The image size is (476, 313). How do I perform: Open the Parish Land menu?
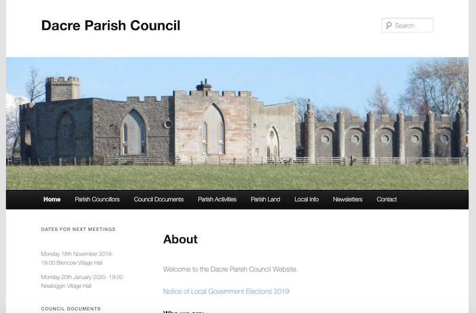click(265, 200)
